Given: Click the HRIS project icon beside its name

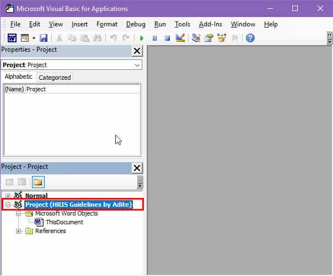Looking at the screenshot, I should point(18,205).
